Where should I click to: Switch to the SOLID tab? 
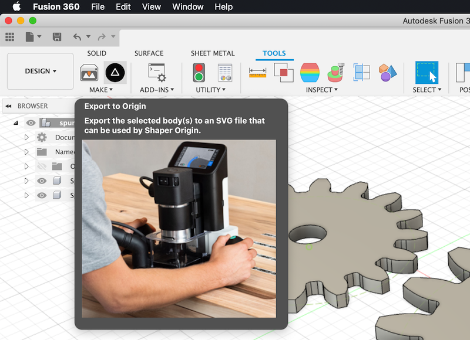point(96,53)
